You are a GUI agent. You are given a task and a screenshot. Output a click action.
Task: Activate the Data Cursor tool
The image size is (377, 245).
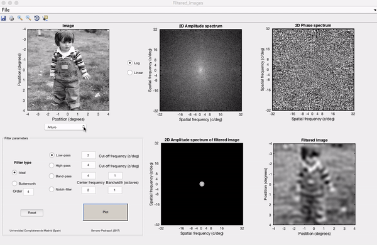click(45, 18)
